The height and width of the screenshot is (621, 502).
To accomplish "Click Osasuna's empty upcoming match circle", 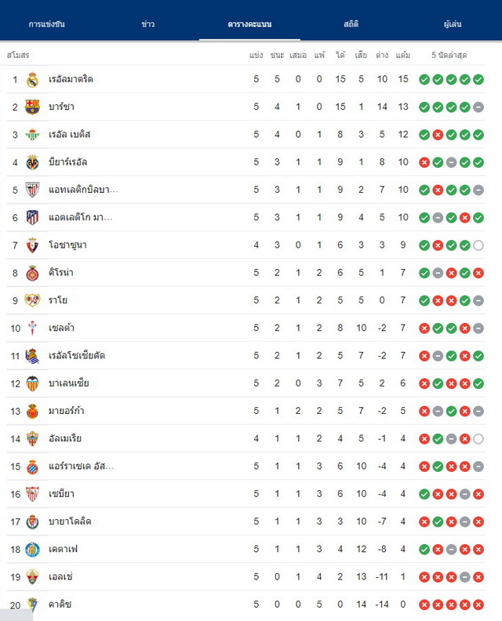I will 478,245.
